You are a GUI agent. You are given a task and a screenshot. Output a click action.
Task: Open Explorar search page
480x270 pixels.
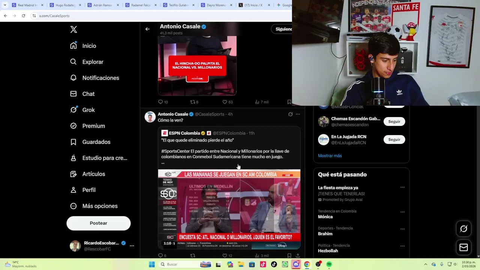point(87,62)
